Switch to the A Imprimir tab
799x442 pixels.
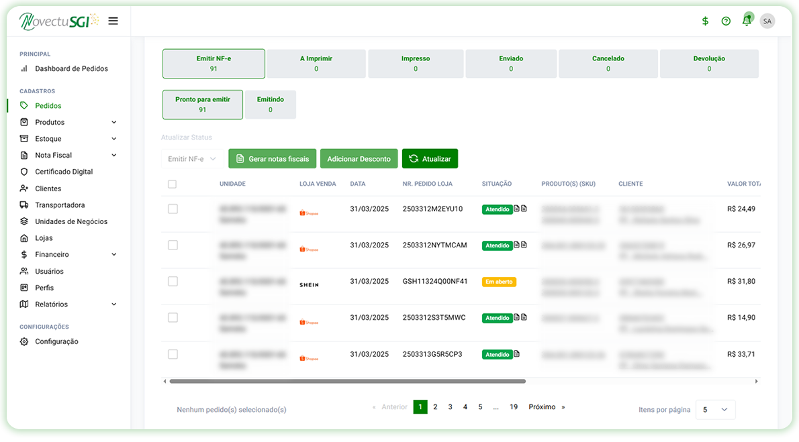316,64
